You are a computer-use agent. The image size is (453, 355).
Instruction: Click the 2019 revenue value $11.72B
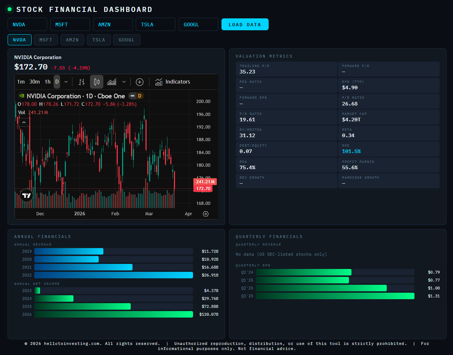(210, 251)
